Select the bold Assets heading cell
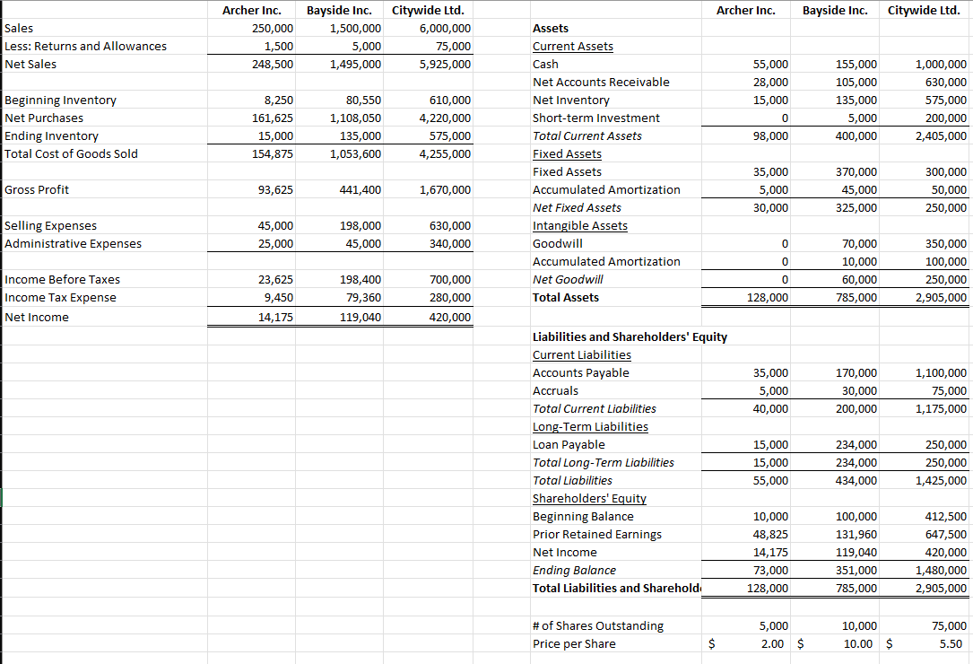 pyautogui.click(x=551, y=28)
